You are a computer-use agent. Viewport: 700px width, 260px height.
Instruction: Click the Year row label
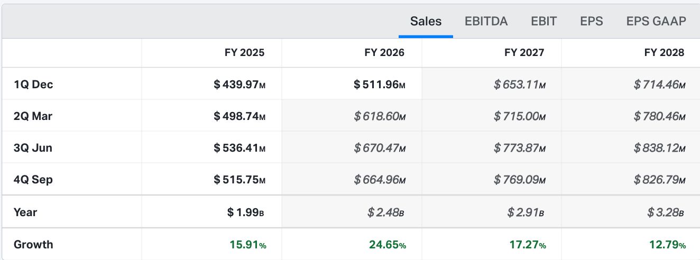click(x=25, y=212)
